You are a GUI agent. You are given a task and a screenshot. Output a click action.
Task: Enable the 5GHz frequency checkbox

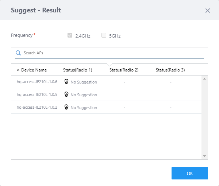[104, 35]
